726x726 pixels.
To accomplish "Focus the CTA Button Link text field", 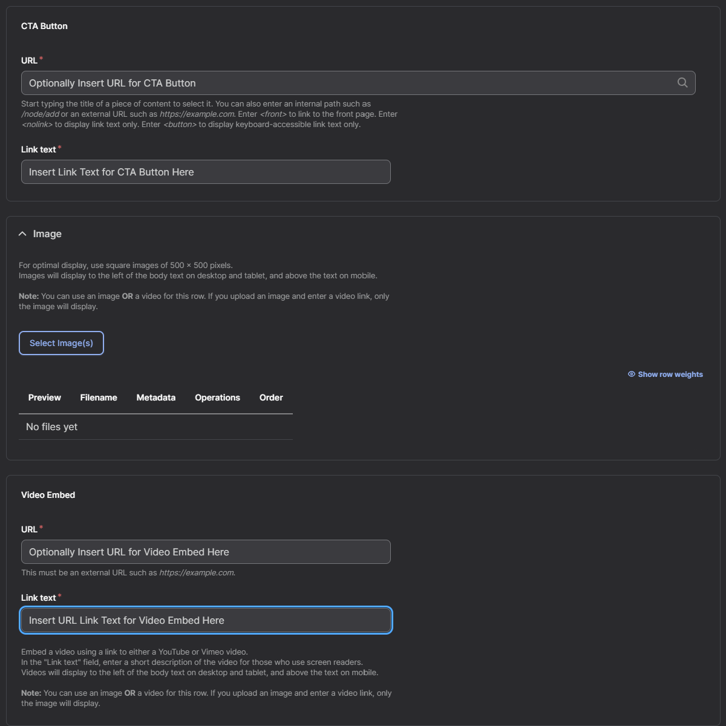I will click(206, 172).
